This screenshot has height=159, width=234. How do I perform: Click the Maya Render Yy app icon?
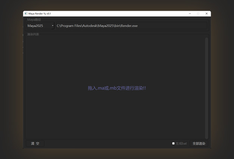coord(26,14)
